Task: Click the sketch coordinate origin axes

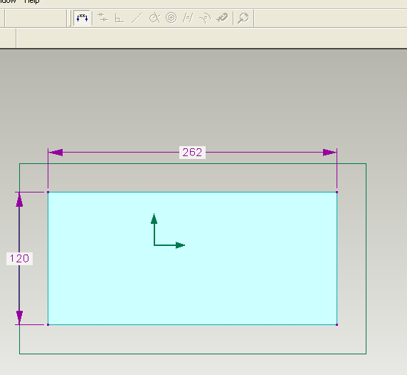Action: [168, 231]
